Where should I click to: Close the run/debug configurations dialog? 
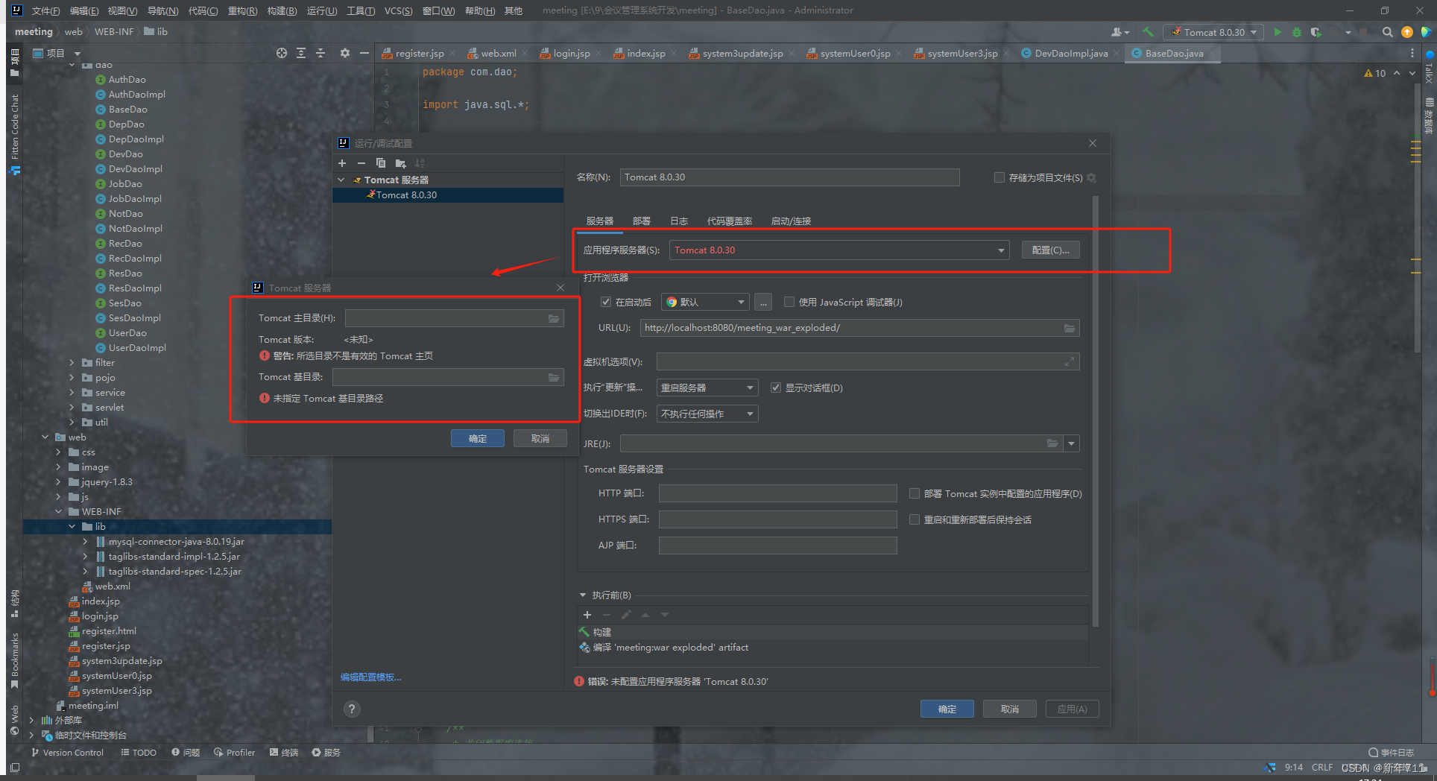(1093, 143)
